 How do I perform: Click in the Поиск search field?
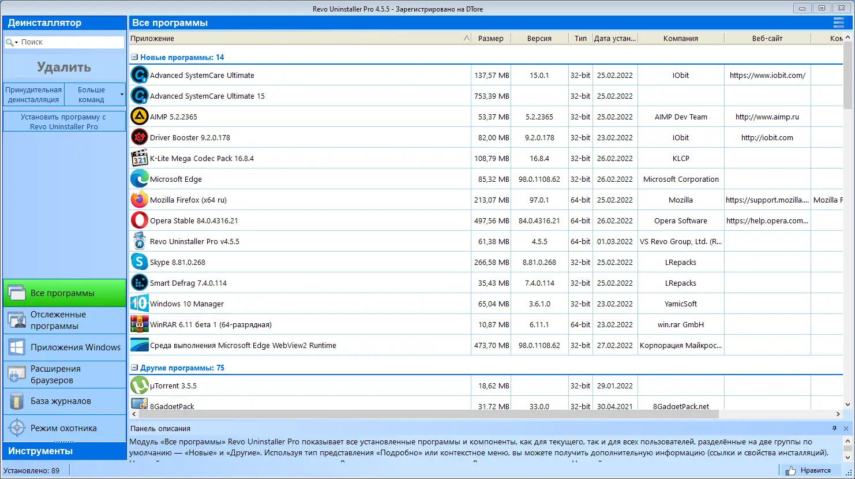[71, 42]
